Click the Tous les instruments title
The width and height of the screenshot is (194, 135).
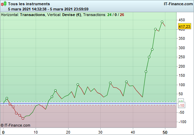point(29,4)
